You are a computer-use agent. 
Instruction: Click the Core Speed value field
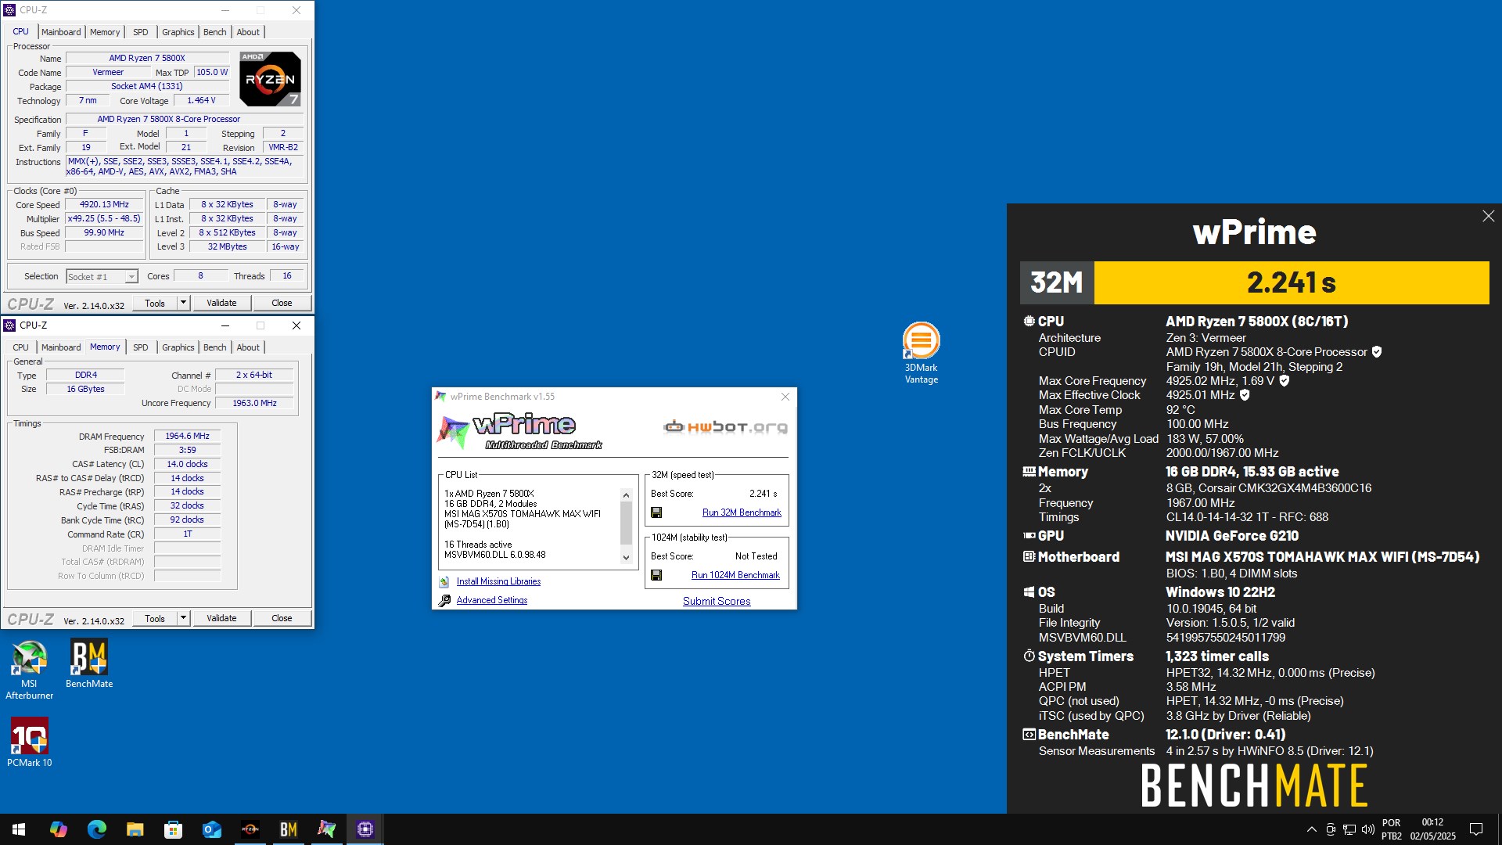[105, 205]
